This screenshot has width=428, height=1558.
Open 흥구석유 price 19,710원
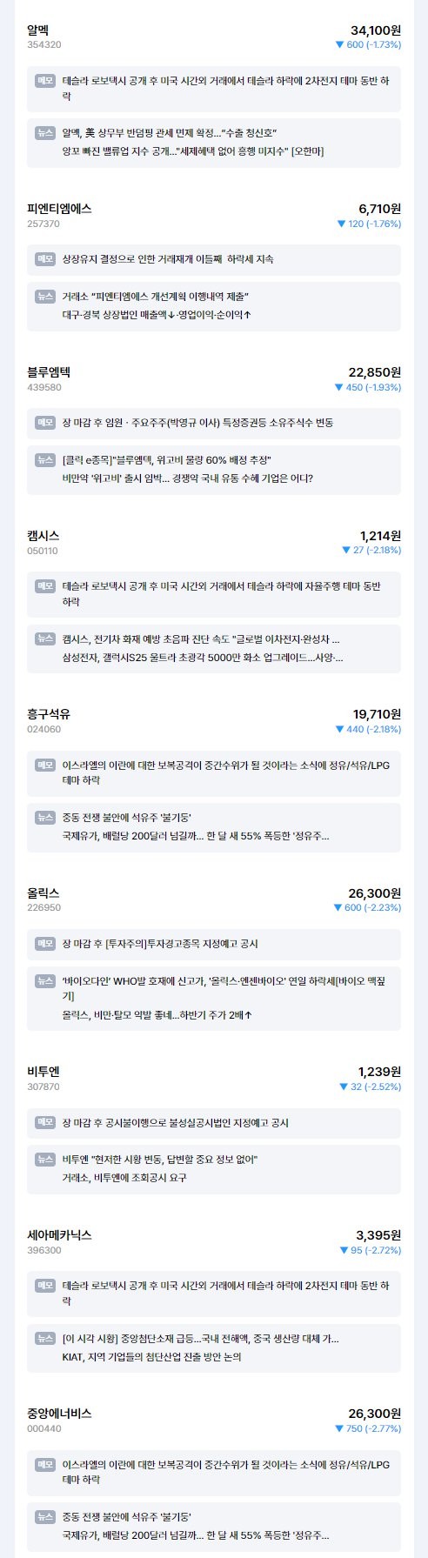tap(377, 714)
